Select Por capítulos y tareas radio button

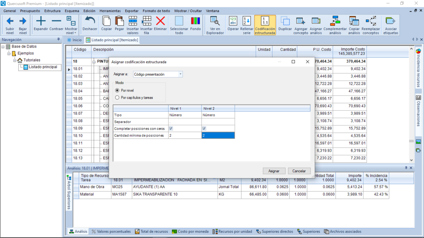coord(117,98)
